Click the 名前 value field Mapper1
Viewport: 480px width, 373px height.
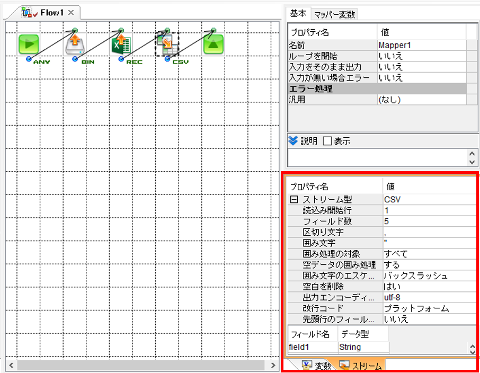tap(422, 46)
